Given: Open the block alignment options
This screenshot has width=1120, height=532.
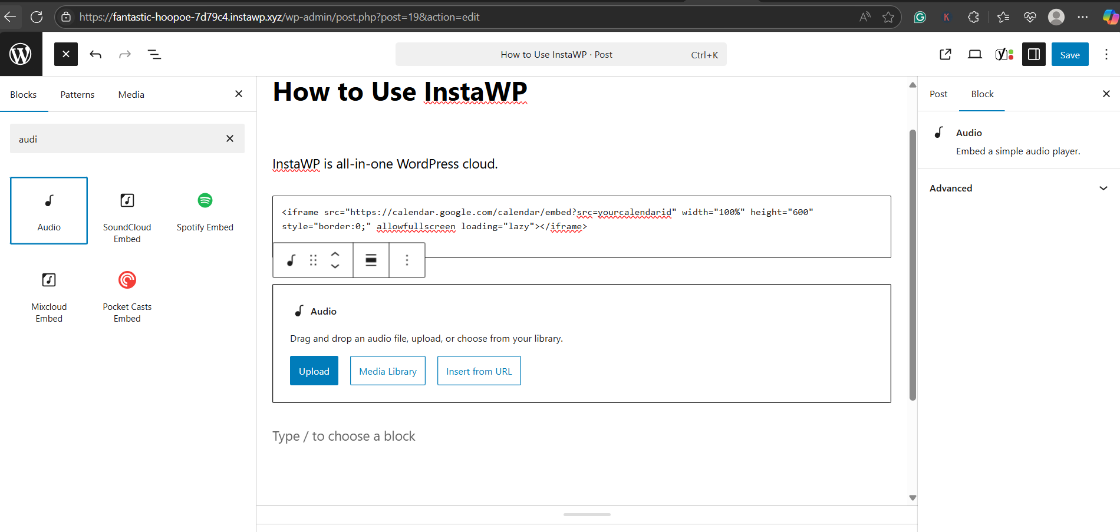Looking at the screenshot, I should tap(371, 260).
